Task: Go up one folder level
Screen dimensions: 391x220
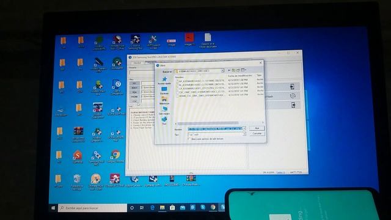Action: click(233, 70)
